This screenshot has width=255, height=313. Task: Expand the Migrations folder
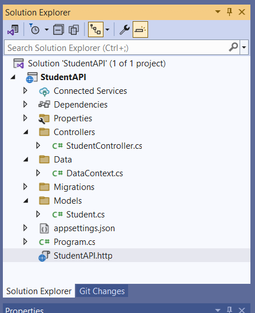pos(25,187)
